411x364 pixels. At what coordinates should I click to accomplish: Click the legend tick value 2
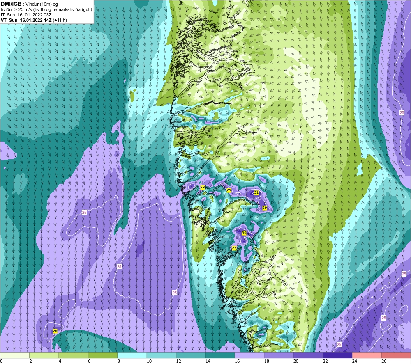tap(31, 361)
